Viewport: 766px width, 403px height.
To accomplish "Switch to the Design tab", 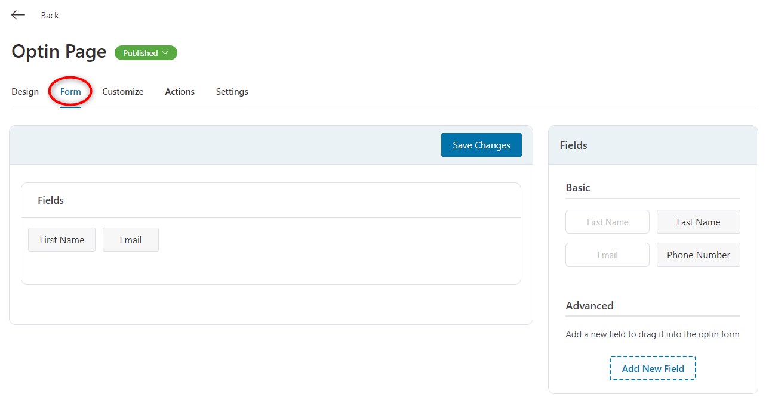I will (x=24, y=91).
